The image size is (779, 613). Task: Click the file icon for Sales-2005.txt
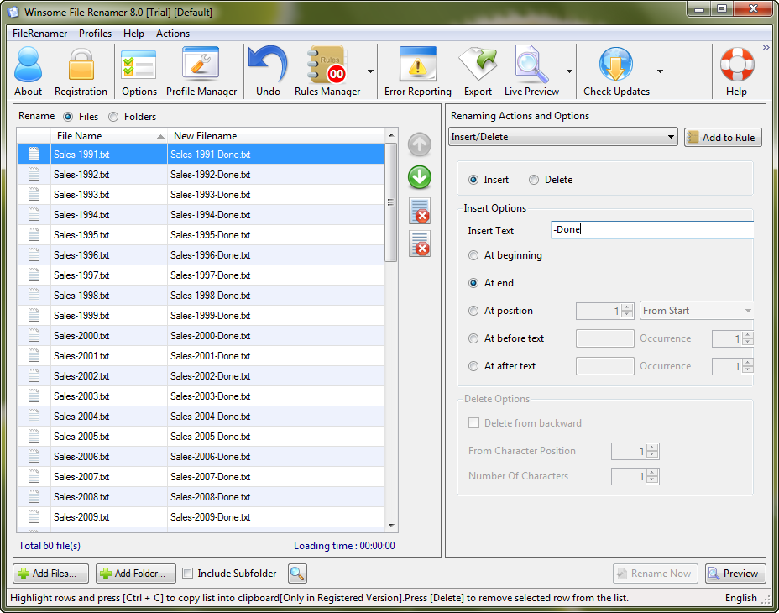pyautogui.click(x=34, y=437)
